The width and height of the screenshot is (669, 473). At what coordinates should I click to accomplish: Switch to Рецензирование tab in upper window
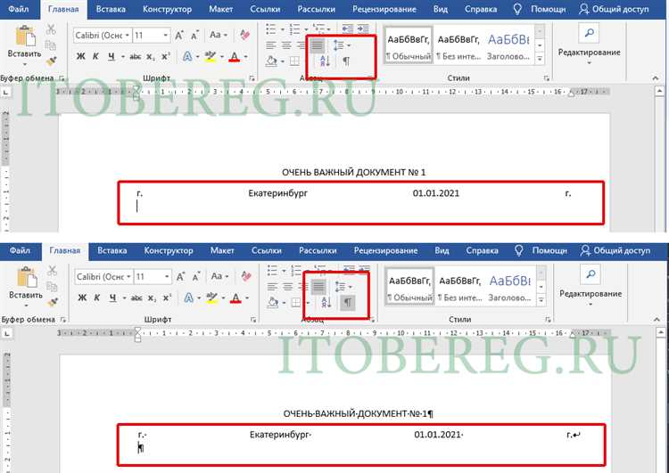coord(384,9)
